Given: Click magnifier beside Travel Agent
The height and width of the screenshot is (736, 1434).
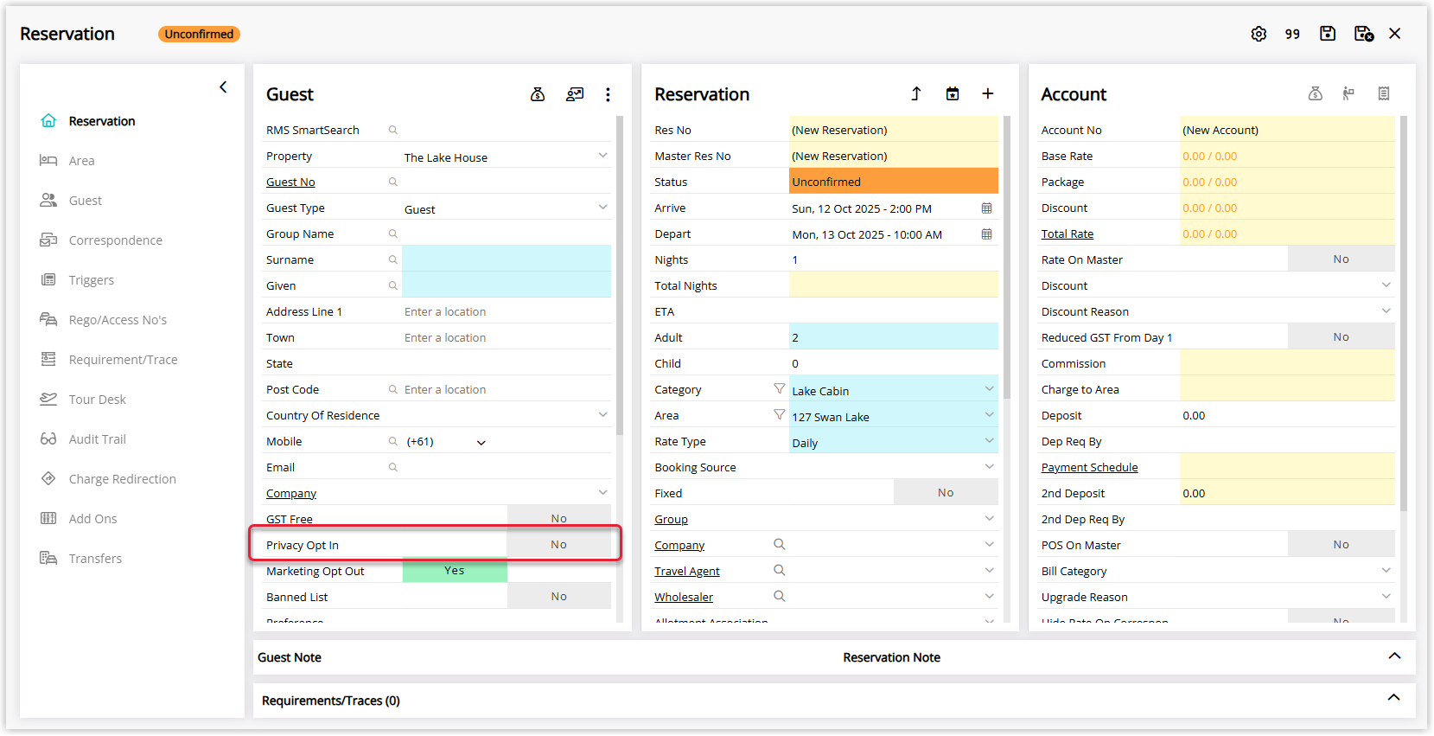Looking at the screenshot, I should [x=780, y=570].
